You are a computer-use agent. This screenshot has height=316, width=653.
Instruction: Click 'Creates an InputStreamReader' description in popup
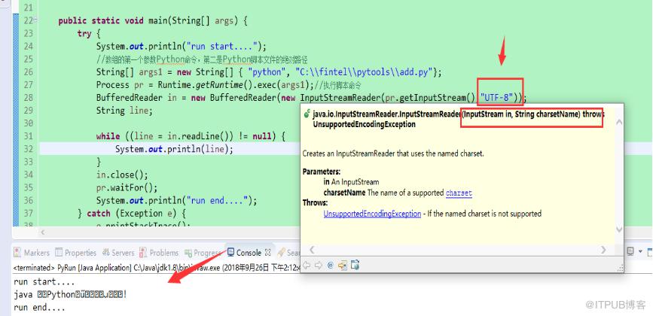[393, 153]
